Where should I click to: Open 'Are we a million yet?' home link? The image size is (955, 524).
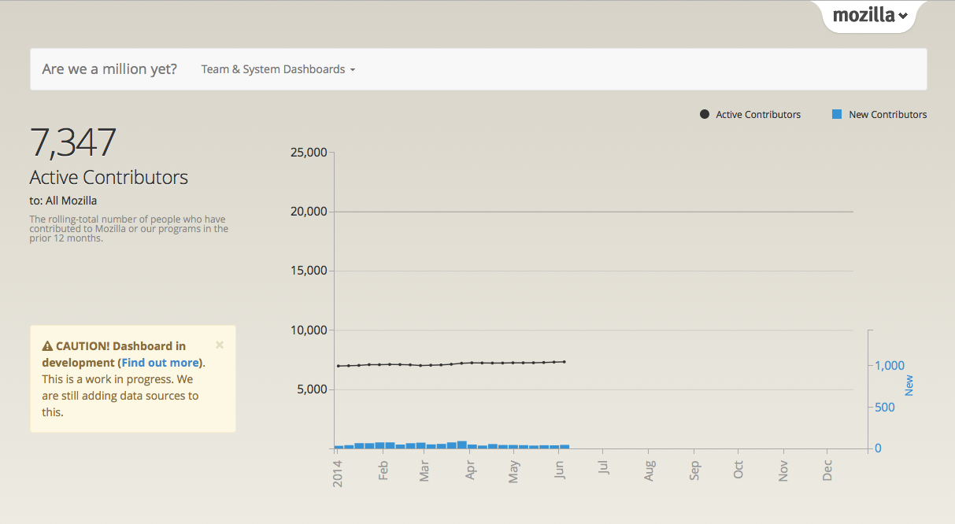click(x=109, y=69)
